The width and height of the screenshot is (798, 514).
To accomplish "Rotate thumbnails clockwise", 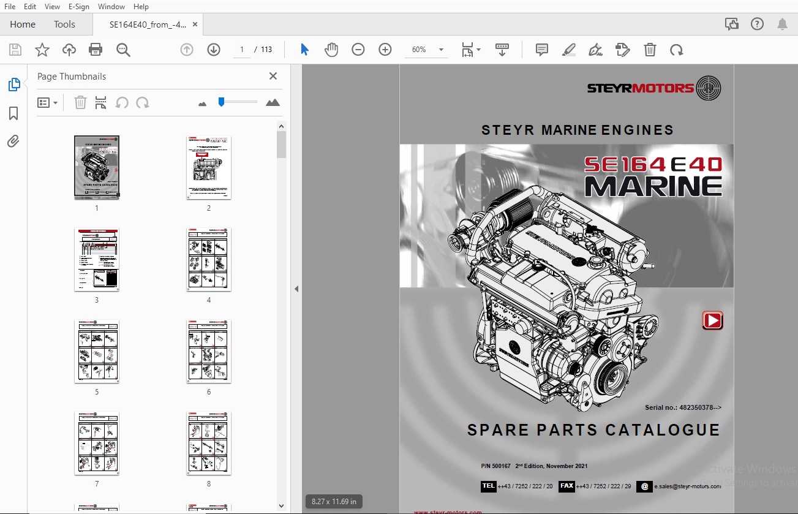I will (143, 102).
